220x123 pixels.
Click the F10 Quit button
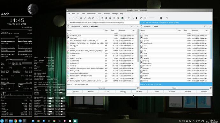coord(204,92)
